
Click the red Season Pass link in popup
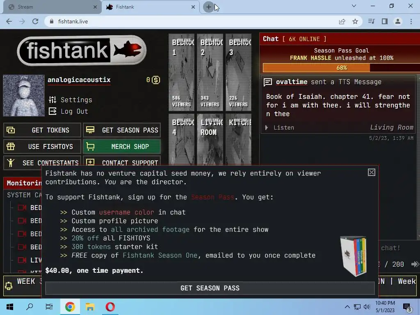pyautogui.click(x=213, y=197)
